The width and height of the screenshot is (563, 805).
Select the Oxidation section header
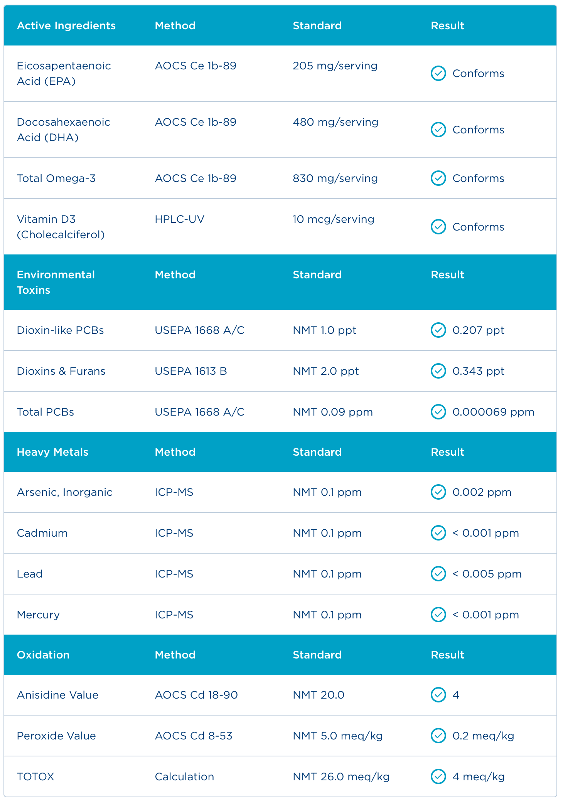tap(43, 655)
